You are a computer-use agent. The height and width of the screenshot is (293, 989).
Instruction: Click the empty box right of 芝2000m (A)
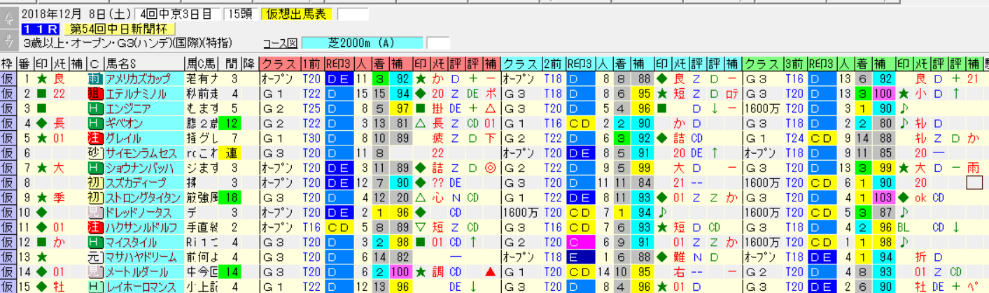(438, 42)
